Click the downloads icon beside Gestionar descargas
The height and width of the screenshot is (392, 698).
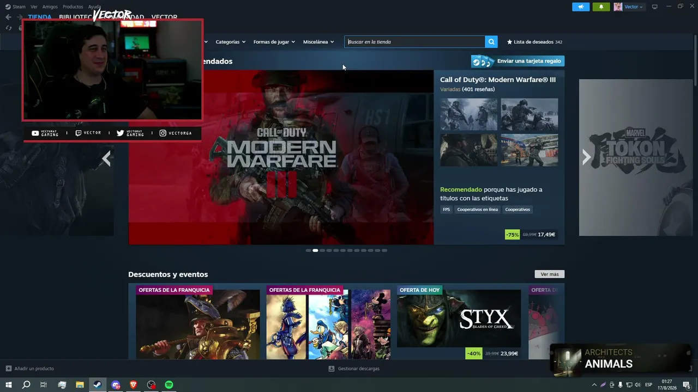tap(332, 369)
